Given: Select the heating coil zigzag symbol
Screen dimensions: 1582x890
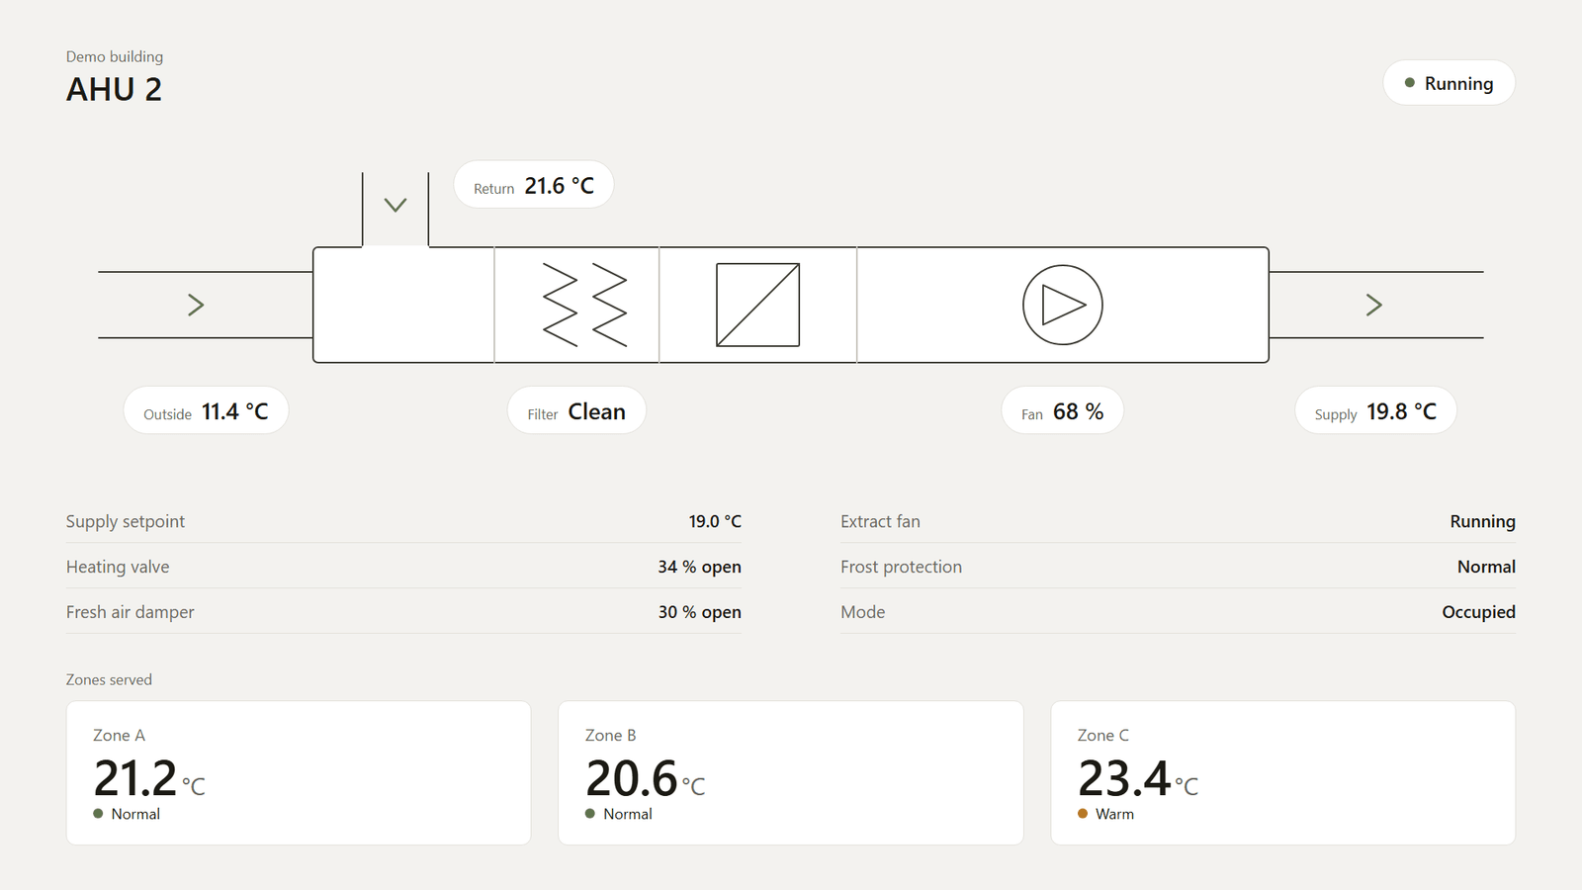Looking at the screenshot, I should pyautogui.click(x=585, y=305).
